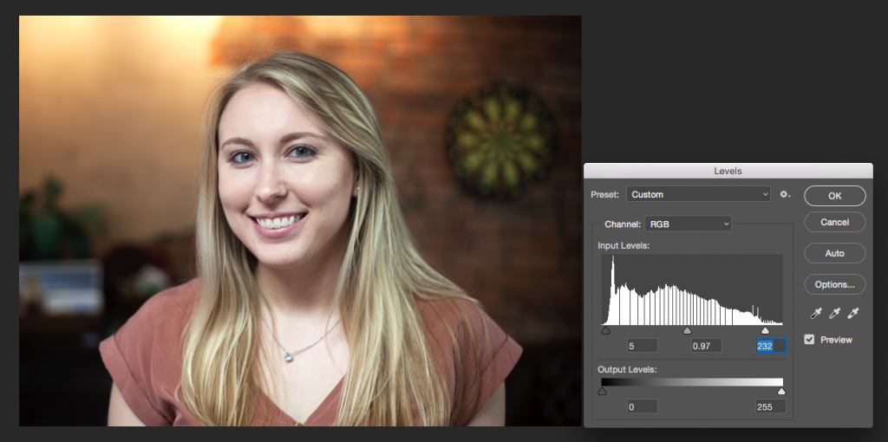The width and height of the screenshot is (888, 442).
Task: Select the black point eyedropper
Action: pyautogui.click(x=816, y=313)
